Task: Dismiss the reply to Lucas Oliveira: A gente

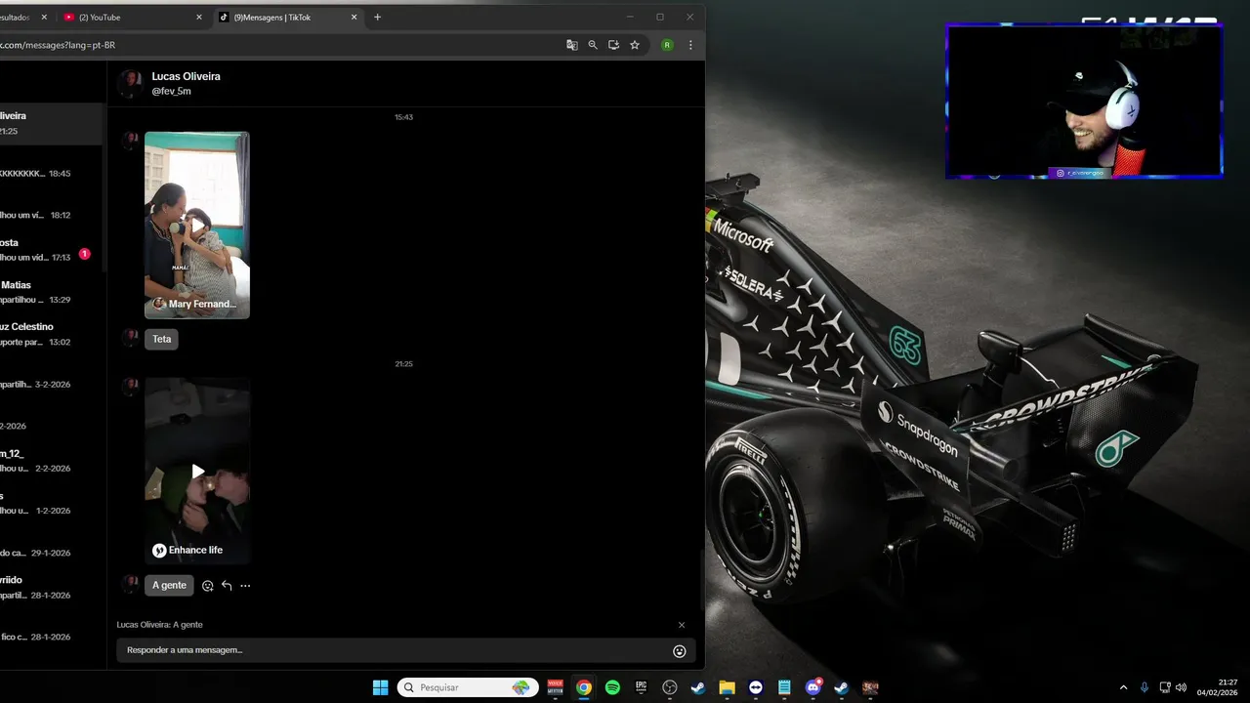Action: coord(682,625)
